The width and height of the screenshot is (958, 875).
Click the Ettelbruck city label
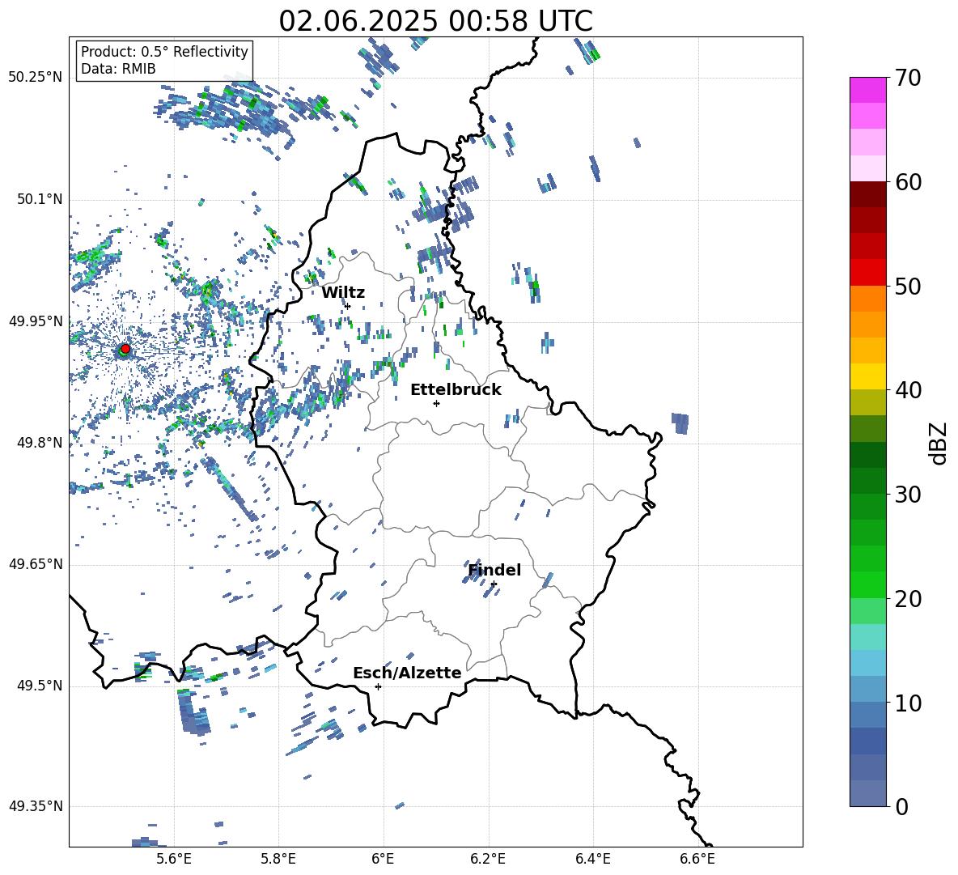tap(456, 390)
